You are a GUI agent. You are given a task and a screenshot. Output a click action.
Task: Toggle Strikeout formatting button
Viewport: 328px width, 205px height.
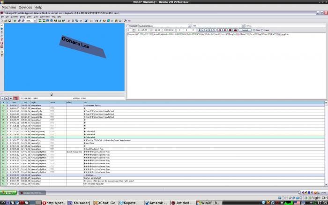pos(209,30)
